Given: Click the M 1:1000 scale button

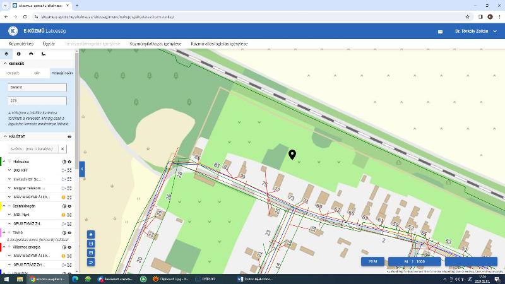Looking at the screenshot, I should pos(414,261).
